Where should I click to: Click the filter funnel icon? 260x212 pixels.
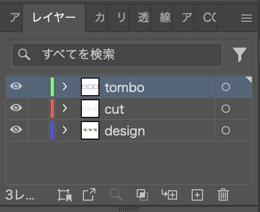click(240, 54)
